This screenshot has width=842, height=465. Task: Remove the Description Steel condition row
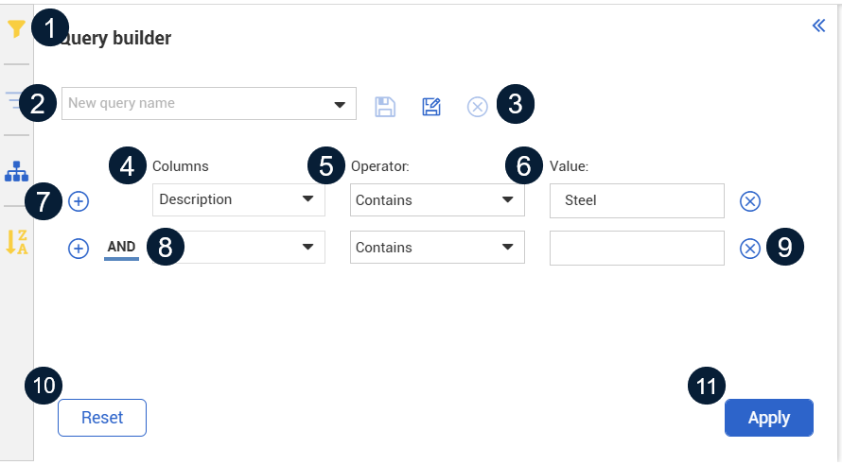click(749, 200)
